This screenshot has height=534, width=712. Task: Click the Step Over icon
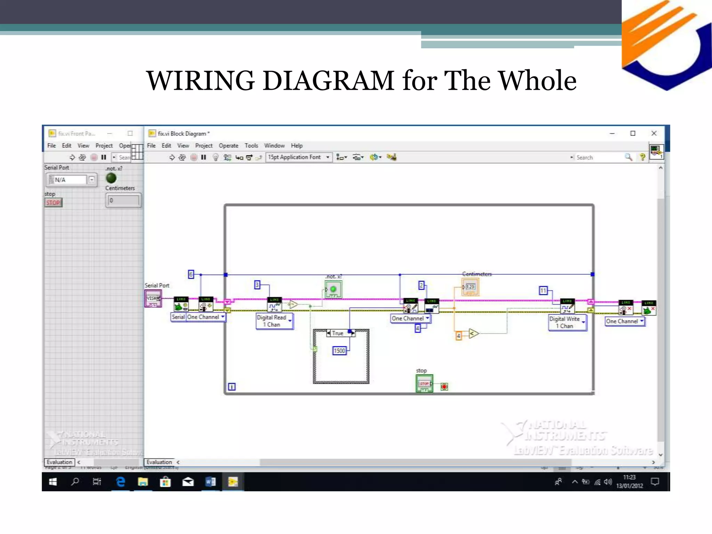pos(249,157)
